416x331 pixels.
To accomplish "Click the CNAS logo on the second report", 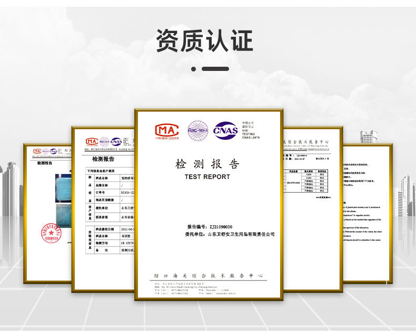I will pyautogui.click(x=116, y=142).
